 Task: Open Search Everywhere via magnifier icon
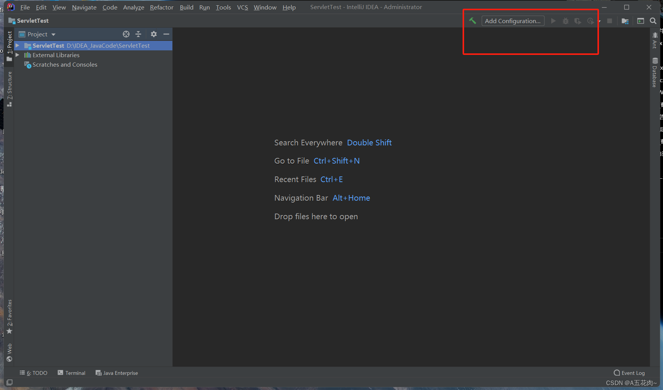point(653,21)
